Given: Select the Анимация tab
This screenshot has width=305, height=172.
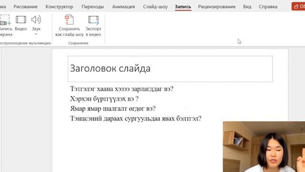Looking at the screenshot, I should [x=123, y=7].
